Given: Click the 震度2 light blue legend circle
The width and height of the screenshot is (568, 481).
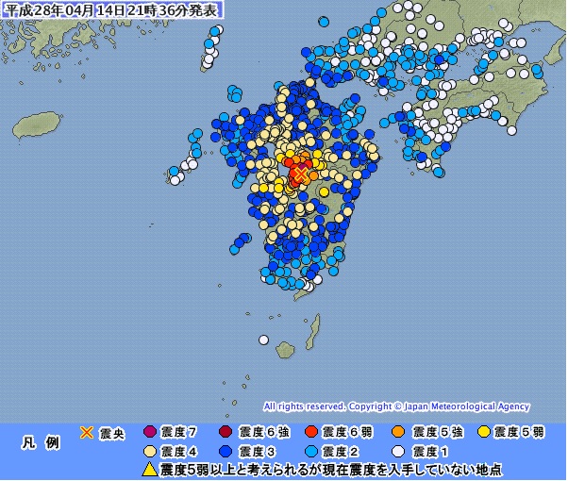Looking at the screenshot, I should coord(311,452).
